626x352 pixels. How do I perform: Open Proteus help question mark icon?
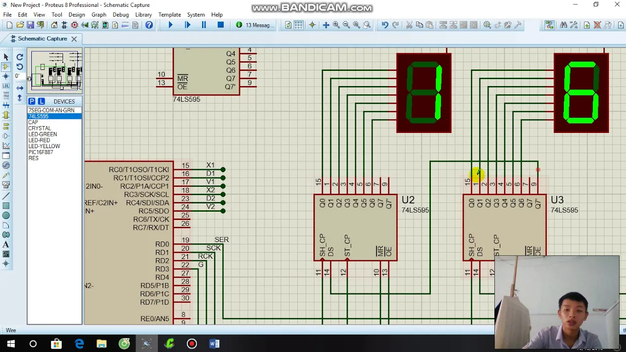(149, 25)
